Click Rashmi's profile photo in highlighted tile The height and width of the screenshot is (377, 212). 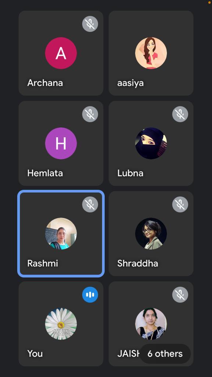pyautogui.click(x=61, y=234)
